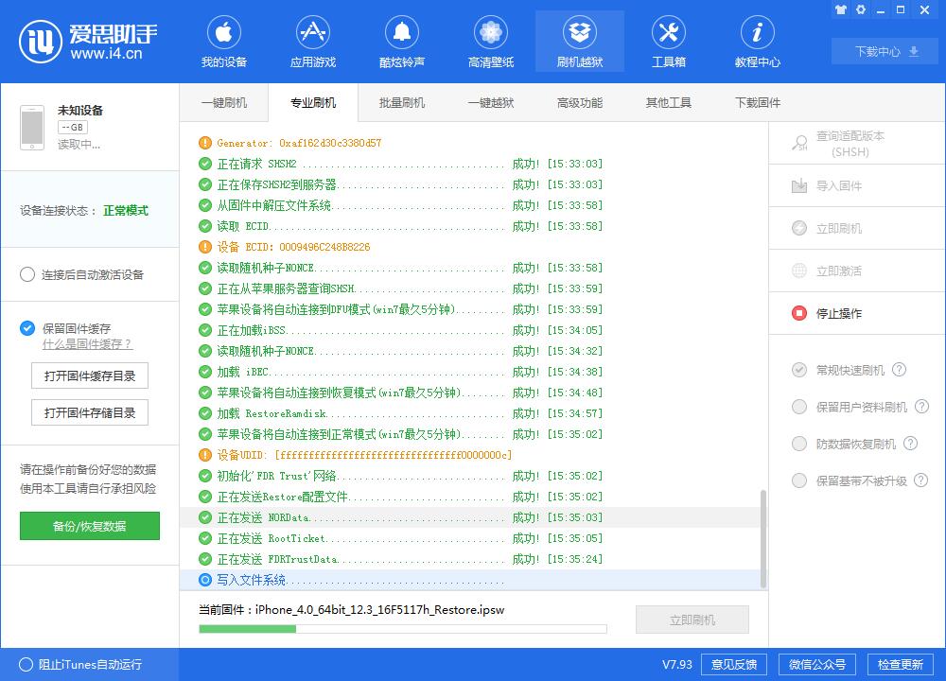Click blue progress icon of 写入文件系统 row

[205, 580]
